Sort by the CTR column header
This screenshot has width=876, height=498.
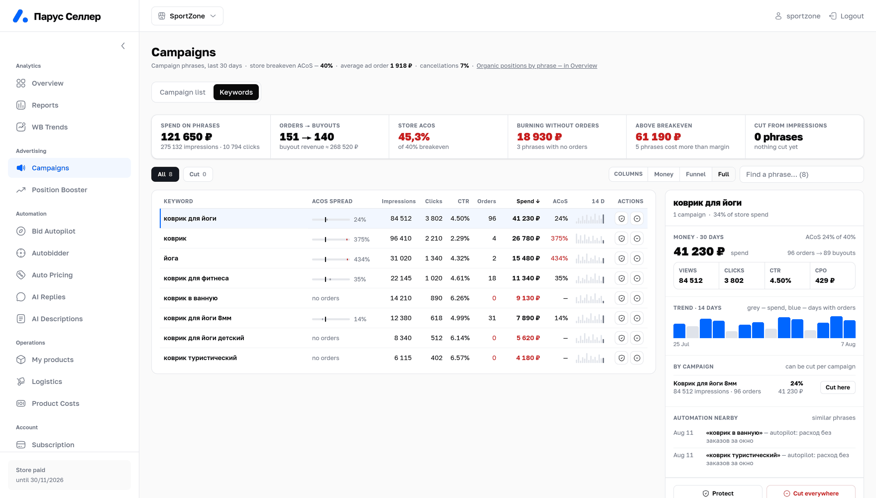463,201
